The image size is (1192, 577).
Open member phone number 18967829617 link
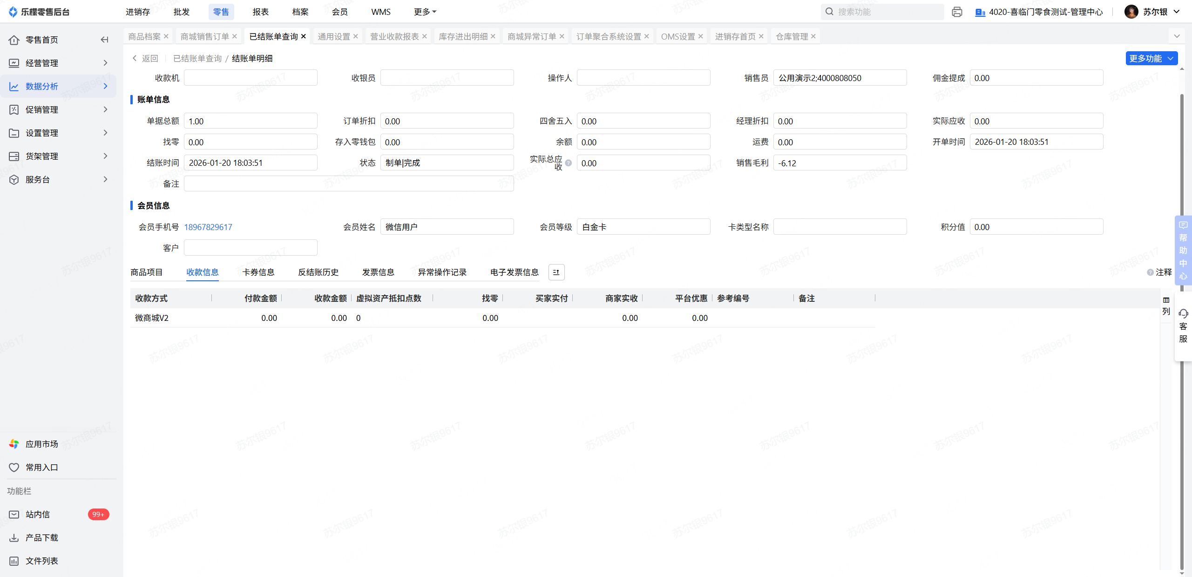(x=208, y=227)
